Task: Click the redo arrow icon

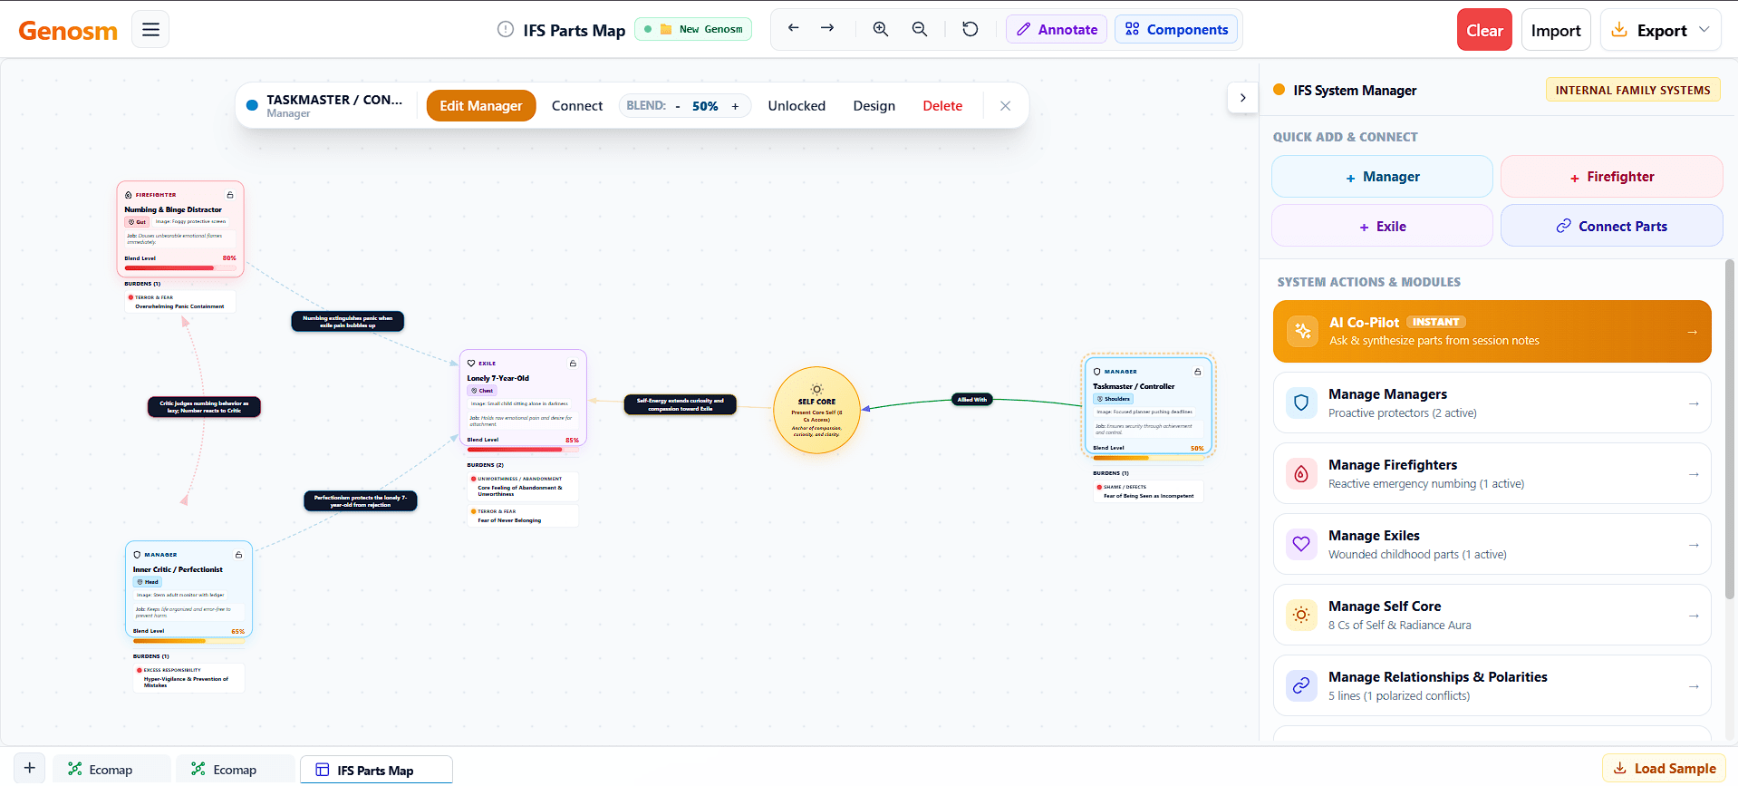Action: tap(827, 28)
